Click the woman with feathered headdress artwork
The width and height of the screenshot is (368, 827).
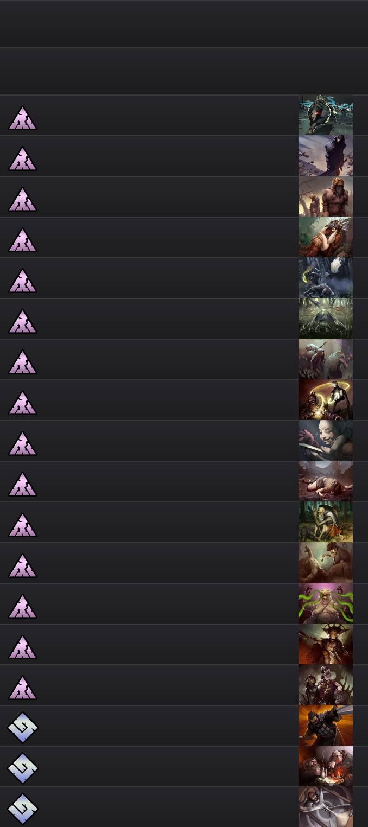326,237
